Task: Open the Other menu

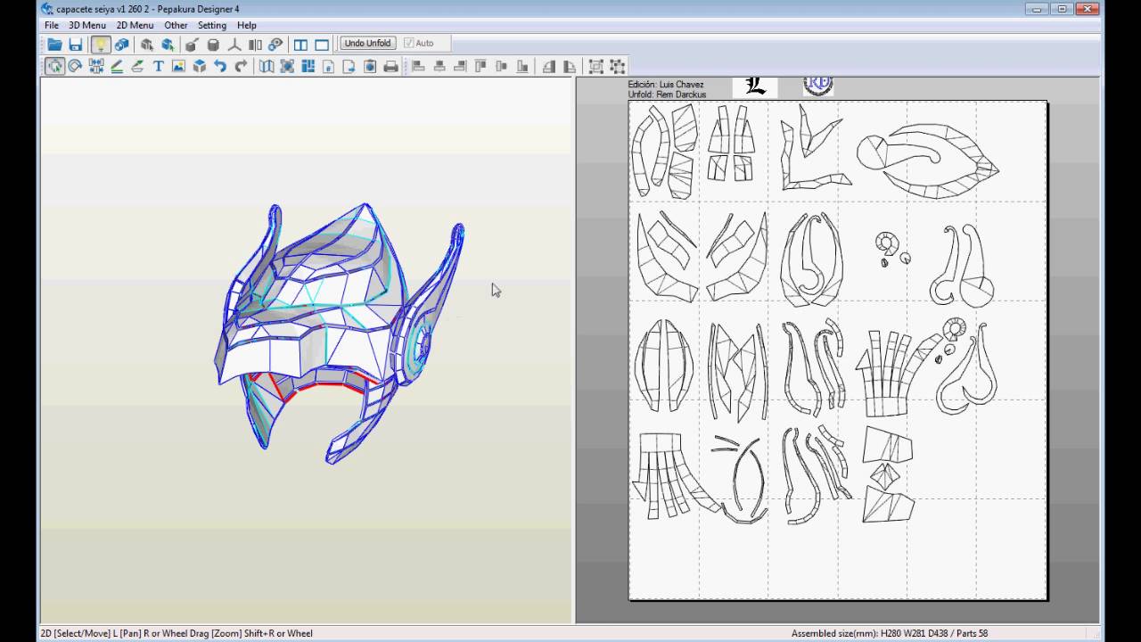Action: tap(176, 25)
